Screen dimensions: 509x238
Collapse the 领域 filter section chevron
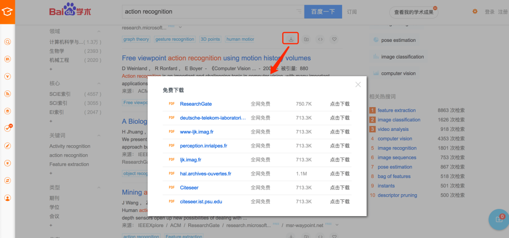(99, 31)
